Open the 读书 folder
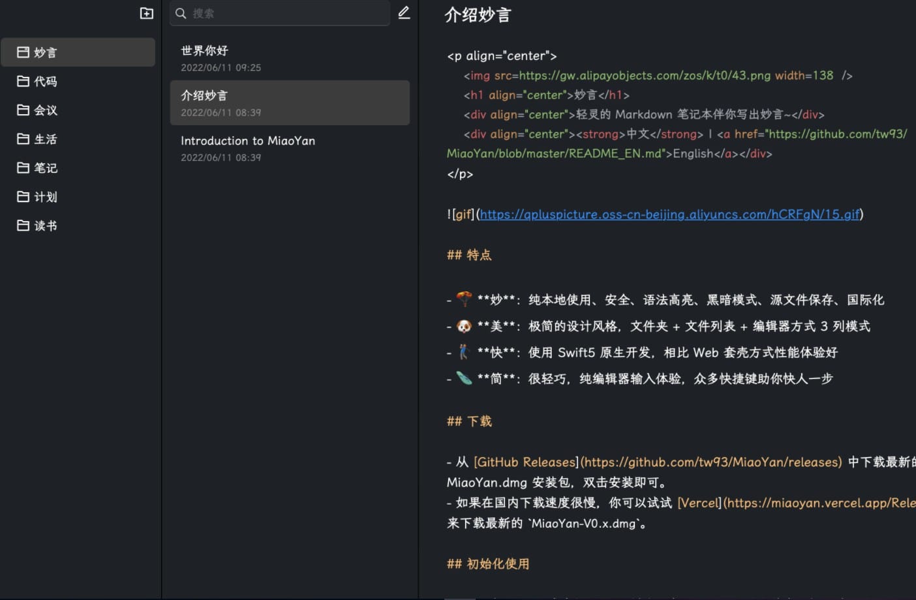The width and height of the screenshot is (916, 600). (x=78, y=226)
